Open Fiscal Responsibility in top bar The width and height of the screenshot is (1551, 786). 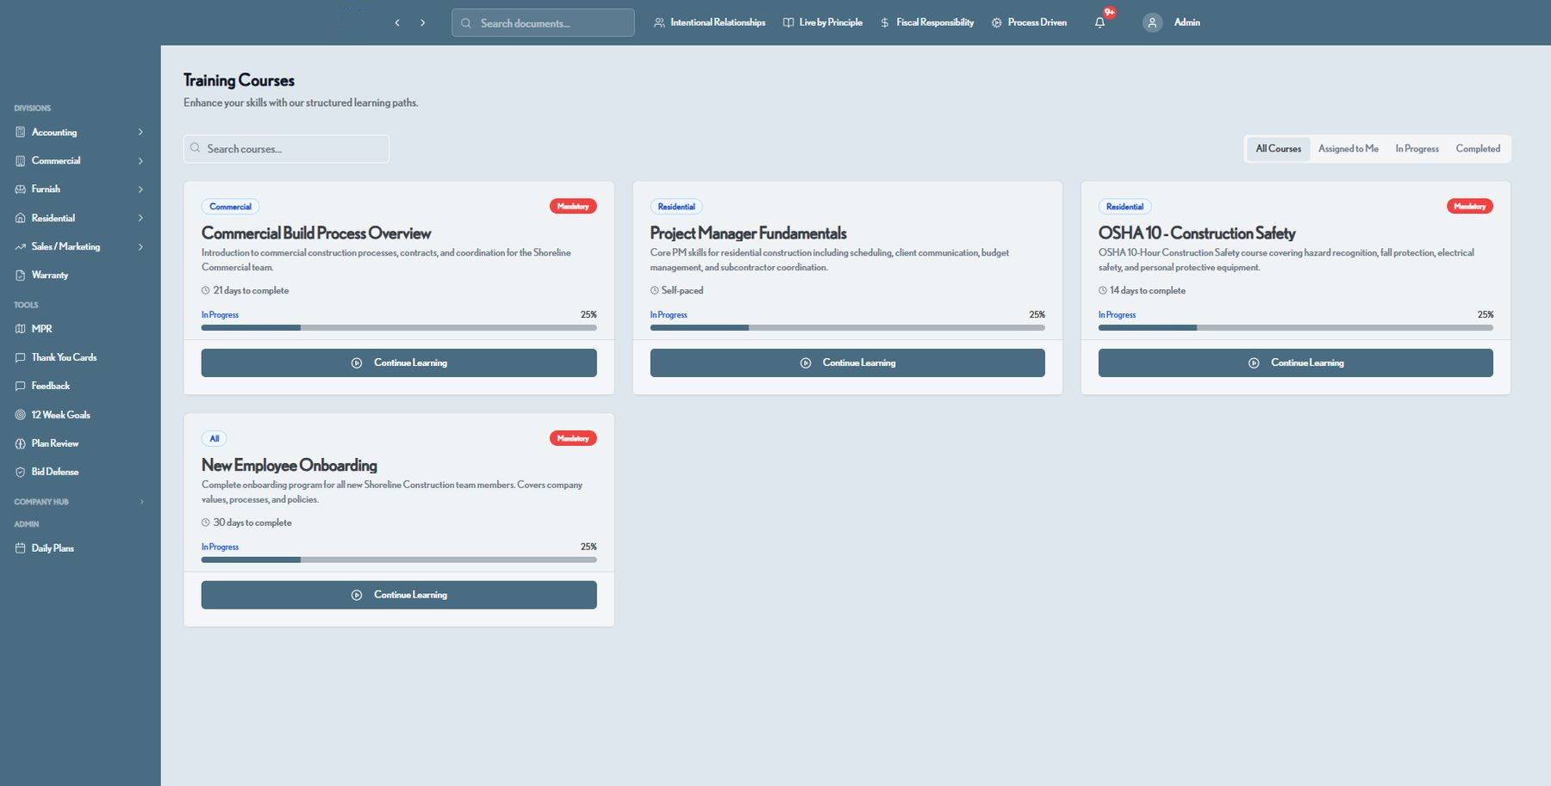926,22
